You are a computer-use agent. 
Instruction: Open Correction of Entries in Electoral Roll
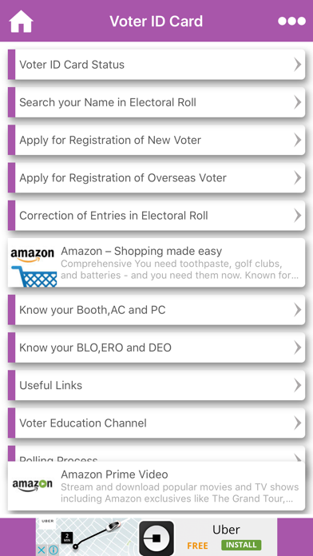[156, 215]
